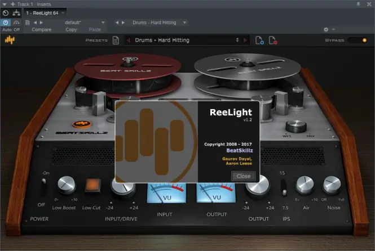This screenshot has height=251, width=375.
Task: Click the Compare button
Action: pos(41,30)
